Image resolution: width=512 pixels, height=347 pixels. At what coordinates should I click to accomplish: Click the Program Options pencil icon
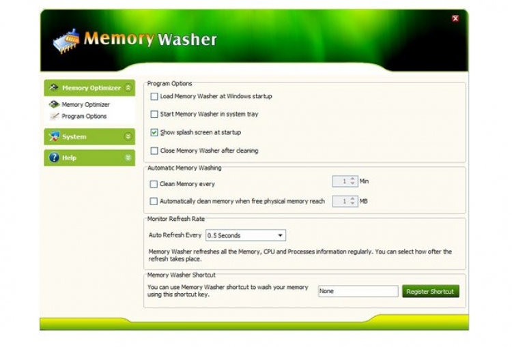(x=55, y=116)
